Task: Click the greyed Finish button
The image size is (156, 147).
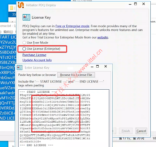Action: (x=126, y=131)
